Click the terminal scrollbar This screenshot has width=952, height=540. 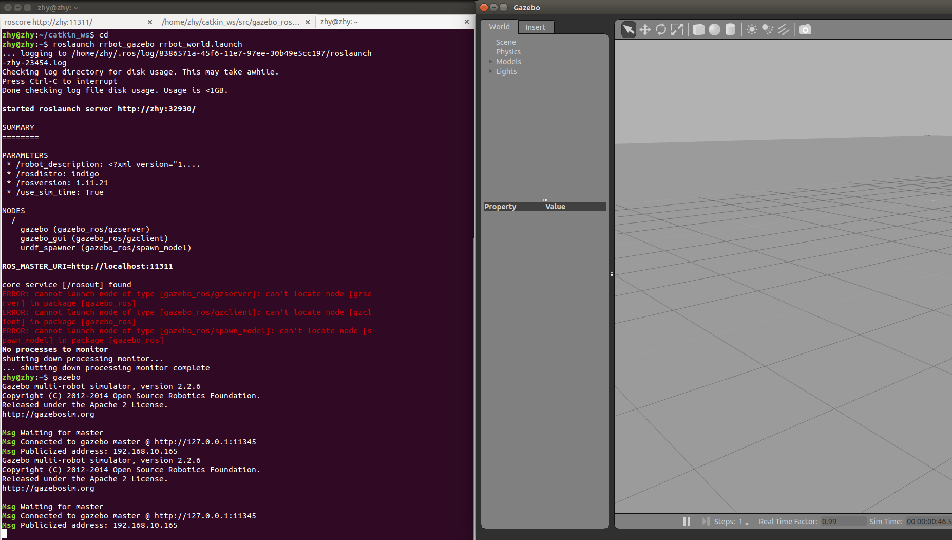pyautogui.click(x=474, y=388)
